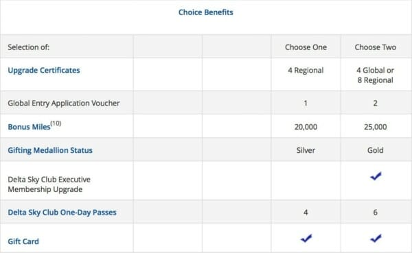412x253 pixels.
Task: Open the Upgrade Certificates link
Action: tap(44, 71)
